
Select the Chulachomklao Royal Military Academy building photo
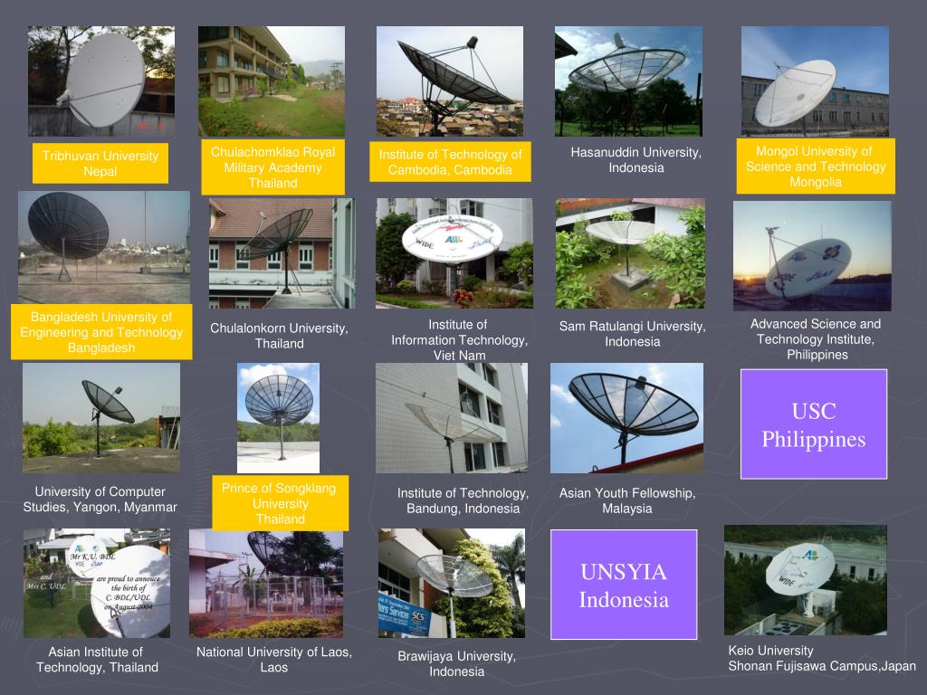(x=272, y=81)
